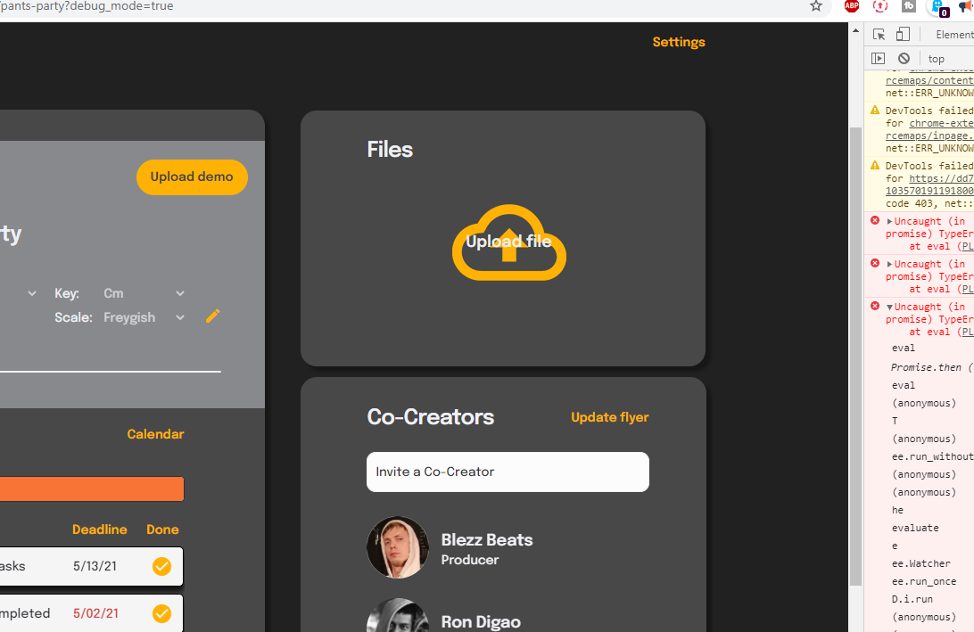
Task: Sort by Deadline column header
Action: click(99, 529)
